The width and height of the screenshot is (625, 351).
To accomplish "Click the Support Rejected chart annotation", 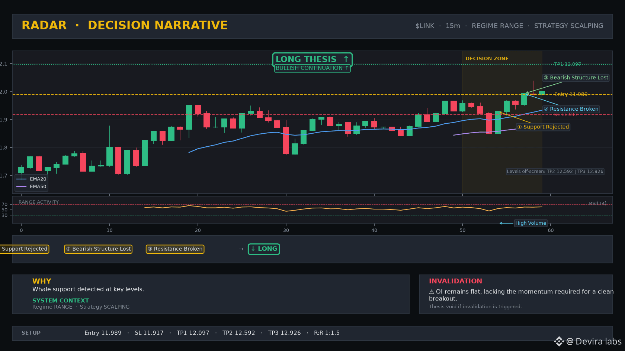I will pyautogui.click(x=543, y=127).
